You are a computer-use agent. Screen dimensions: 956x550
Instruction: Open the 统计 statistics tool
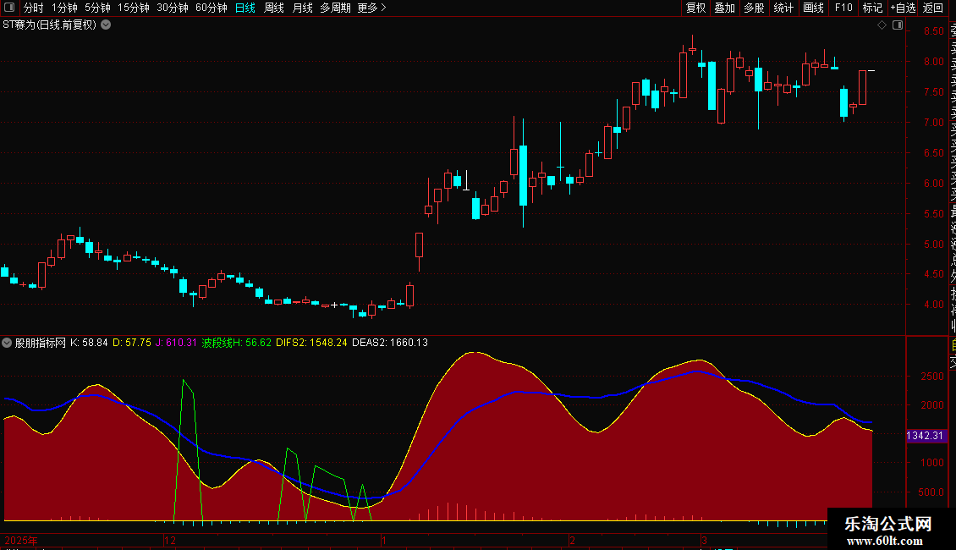pyautogui.click(x=783, y=8)
